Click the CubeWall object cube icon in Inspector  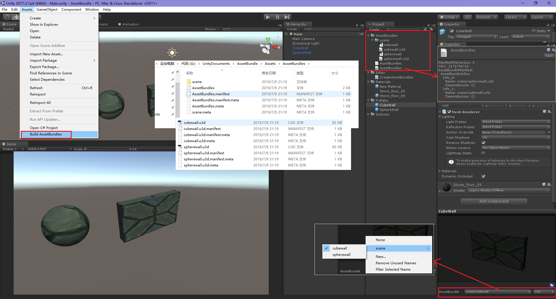point(442,32)
